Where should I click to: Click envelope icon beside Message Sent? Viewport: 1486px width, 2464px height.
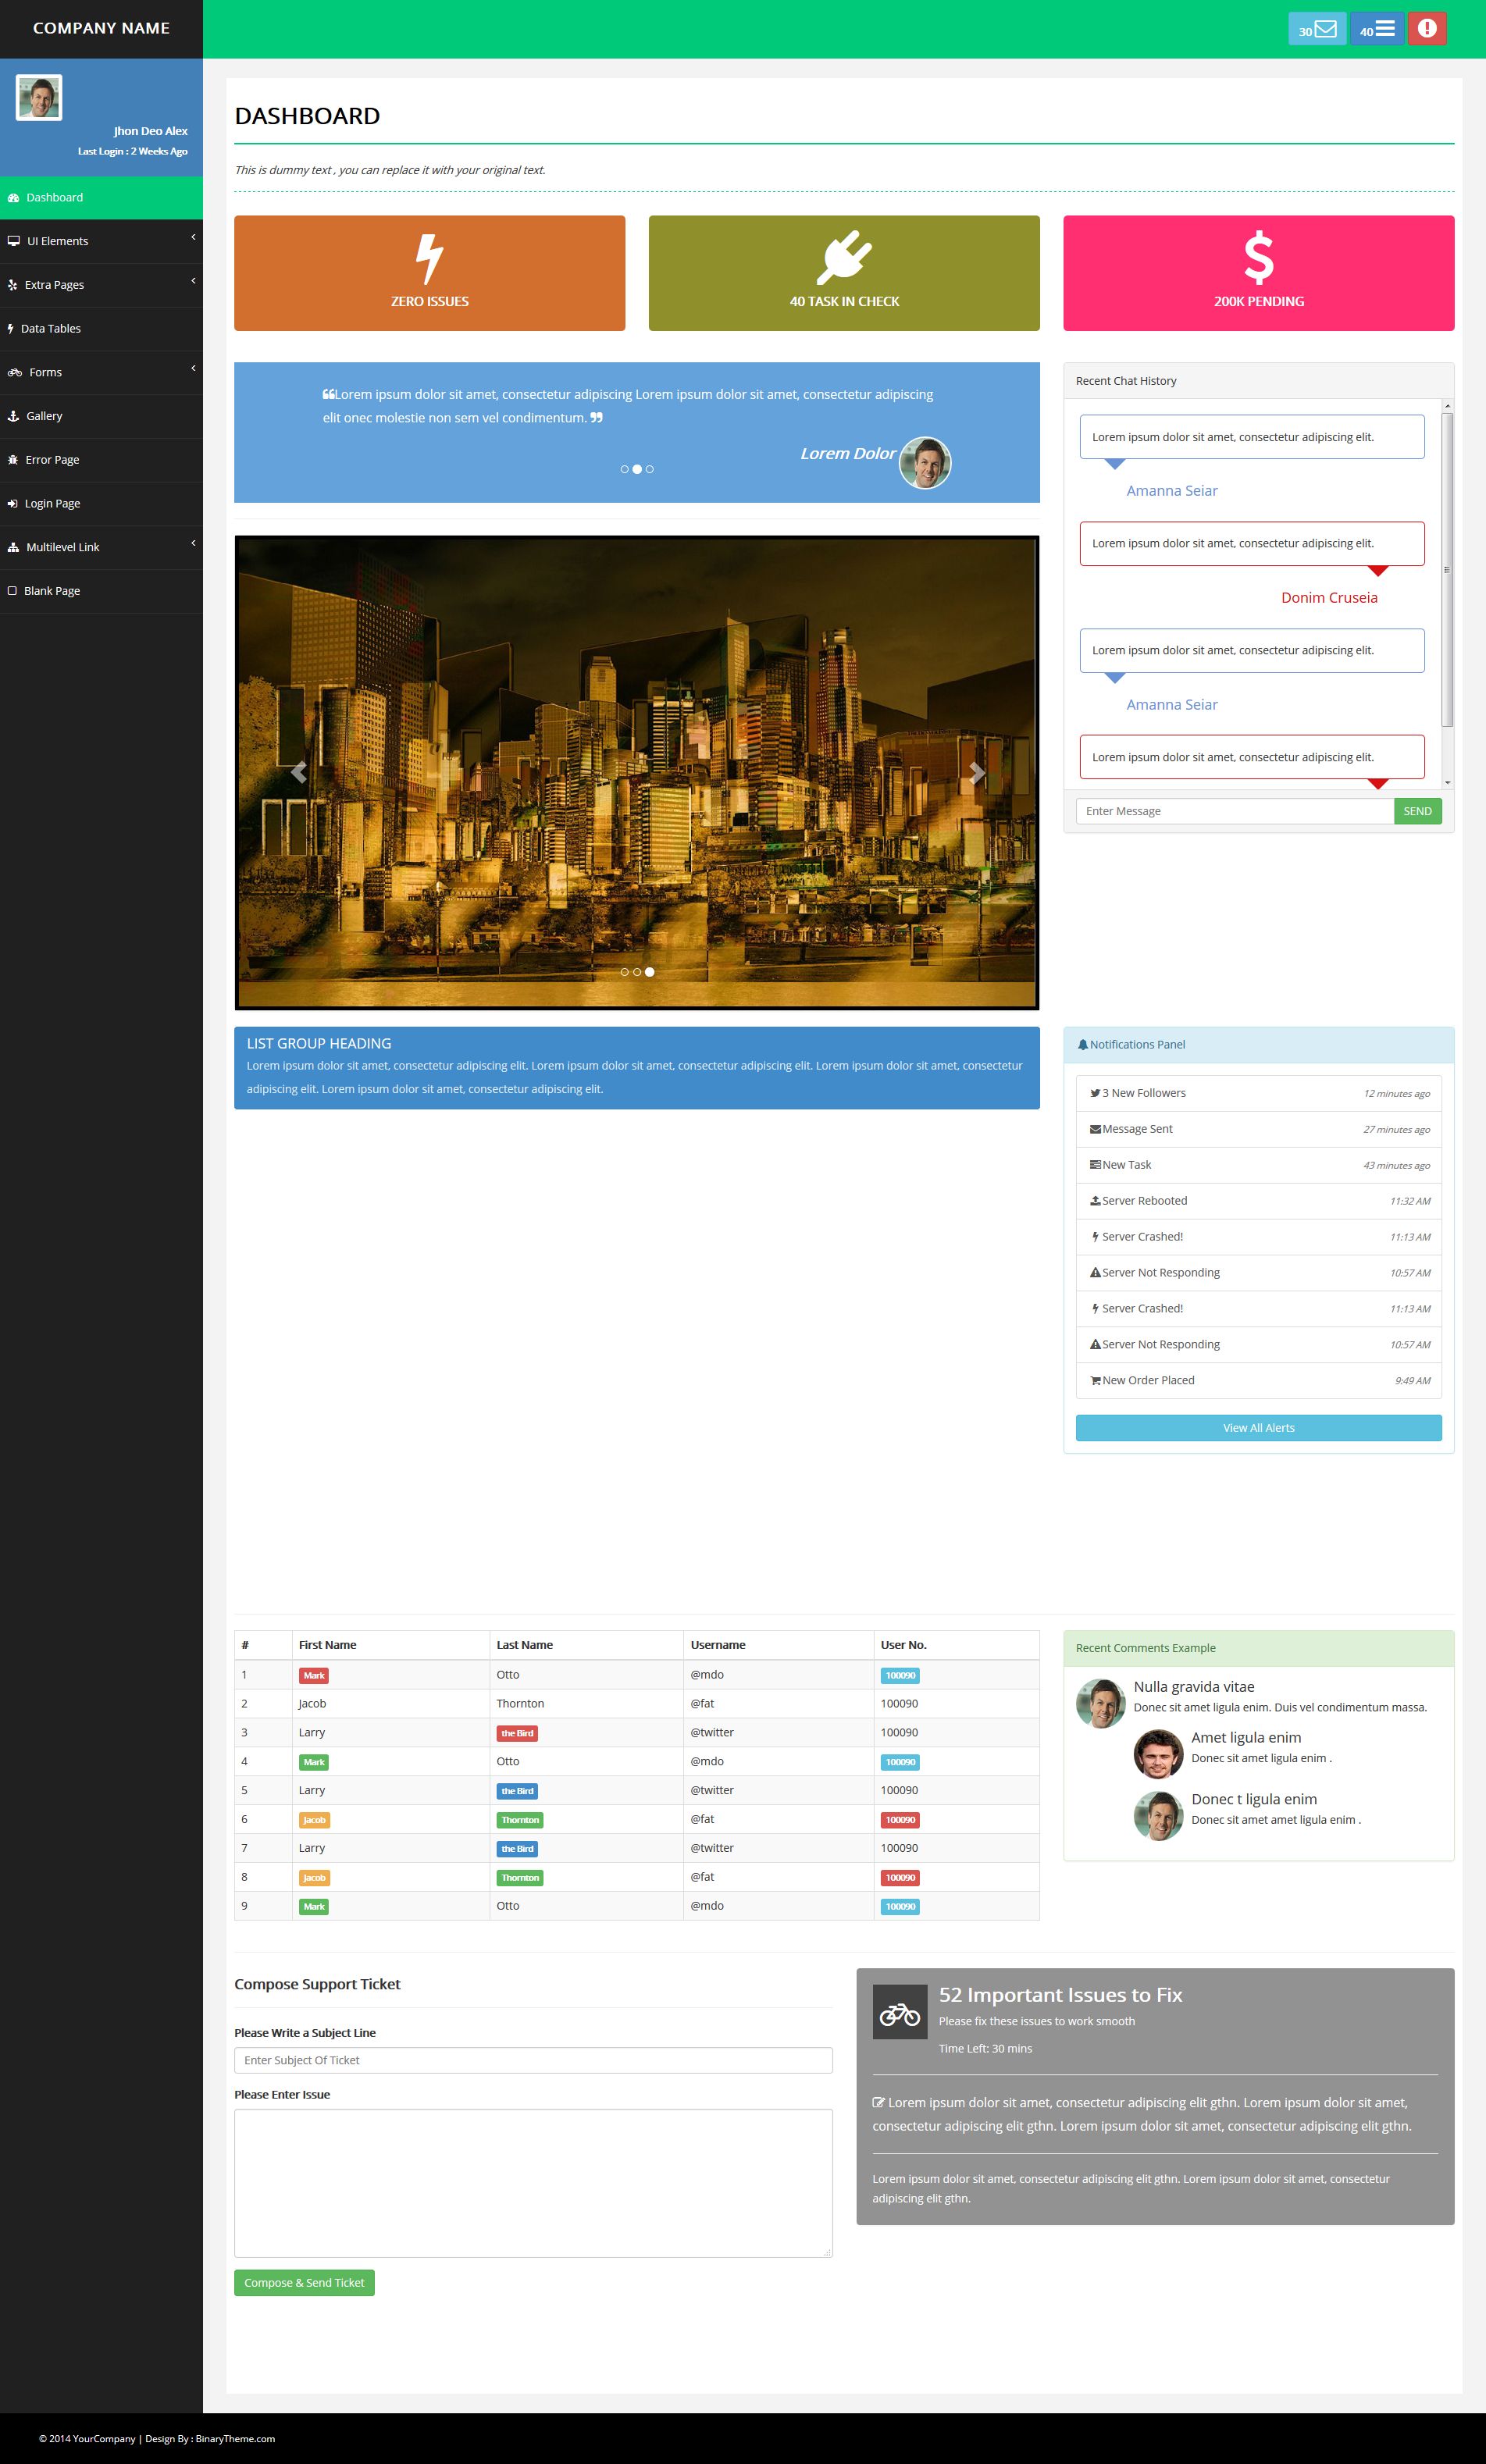click(1095, 1129)
